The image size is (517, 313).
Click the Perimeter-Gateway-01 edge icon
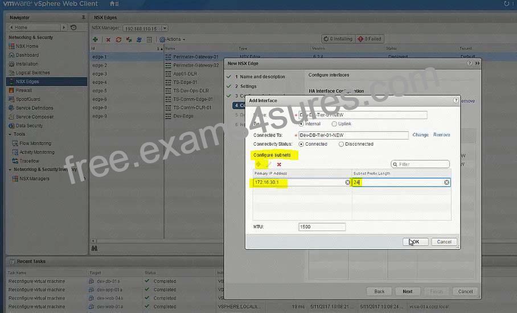(168, 57)
